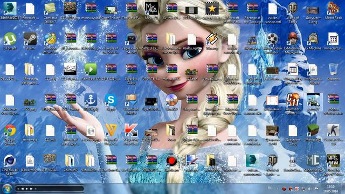Launch UltraISO disc icon
The height and width of the screenshot is (194, 345).
click(x=171, y=102)
